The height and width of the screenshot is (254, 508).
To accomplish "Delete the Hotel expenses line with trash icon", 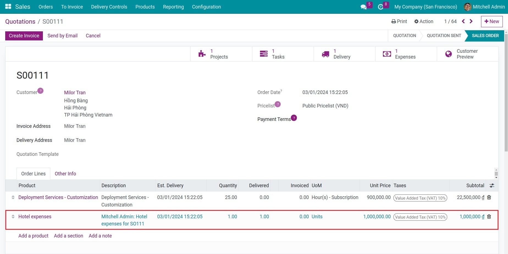I will [x=489, y=217].
